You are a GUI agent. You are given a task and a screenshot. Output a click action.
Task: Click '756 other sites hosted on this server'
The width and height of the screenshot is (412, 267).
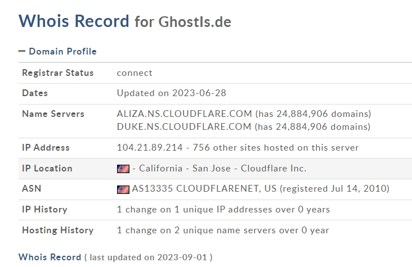[x=276, y=147]
